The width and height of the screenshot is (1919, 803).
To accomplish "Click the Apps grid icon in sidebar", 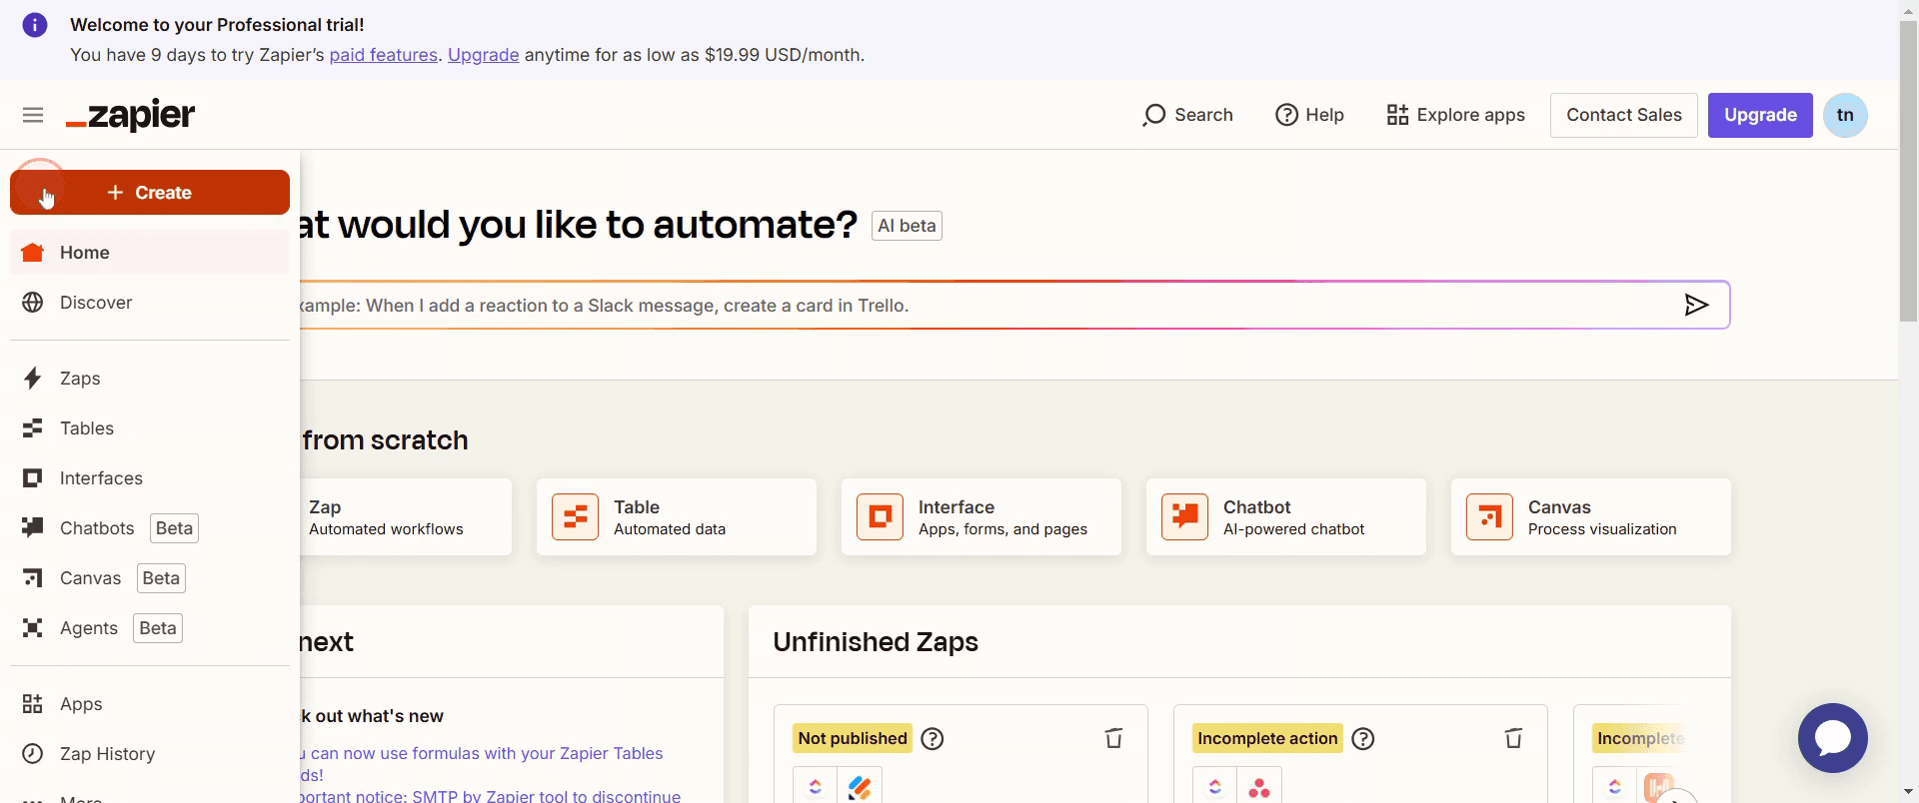I will 33,704.
